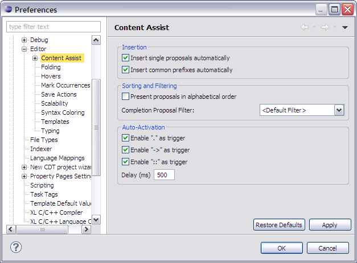Select Typing preference page
Screen dimensions: 357x263
[50, 131]
